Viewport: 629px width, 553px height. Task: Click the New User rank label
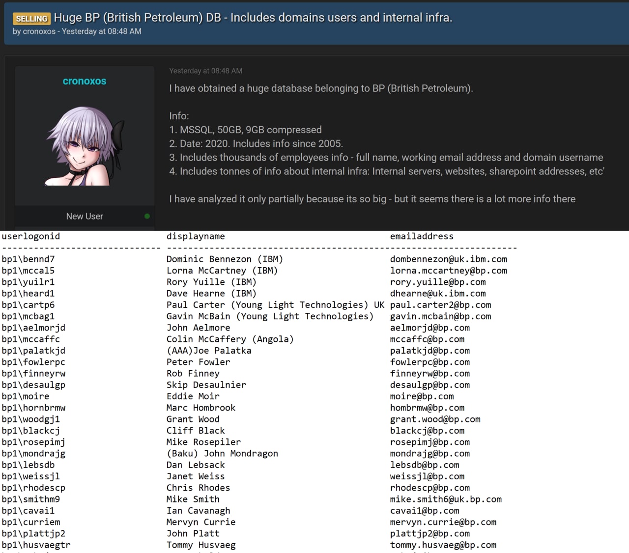click(x=85, y=216)
